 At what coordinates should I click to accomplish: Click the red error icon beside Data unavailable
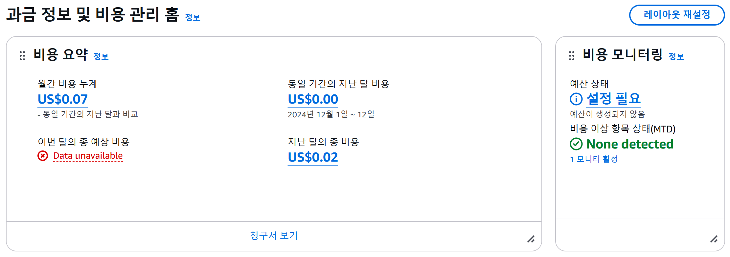(43, 156)
